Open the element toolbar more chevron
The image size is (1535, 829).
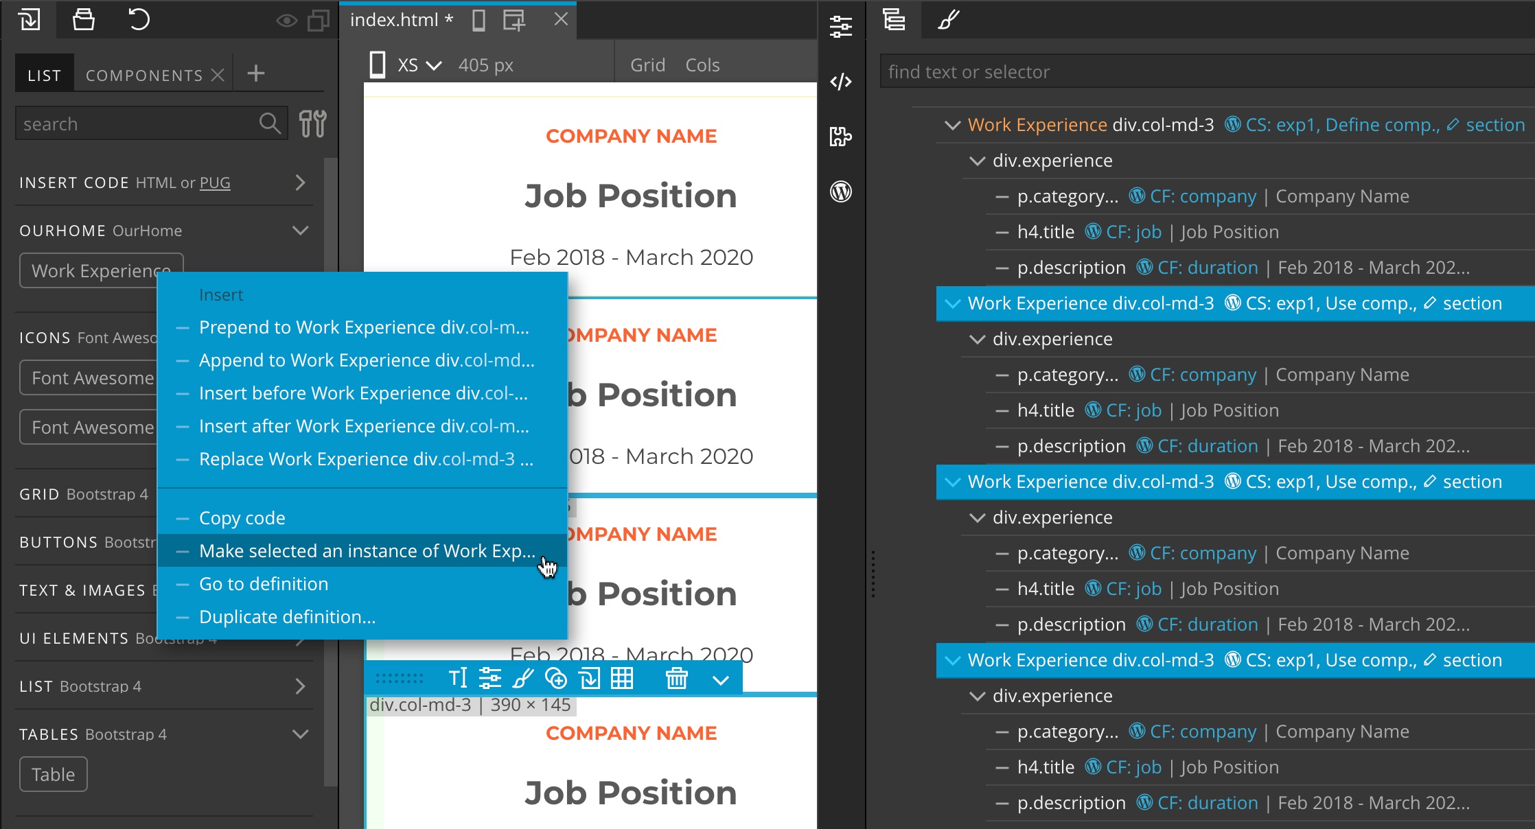(721, 680)
